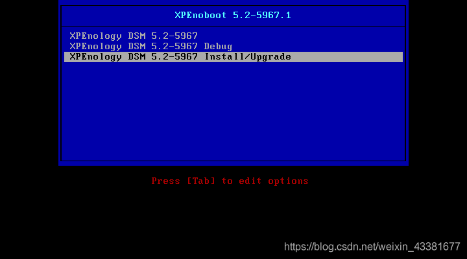This screenshot has height=259, width=467.
Task: Click the version number 5.2-5967.1 in header
Action: click(262, 15)
